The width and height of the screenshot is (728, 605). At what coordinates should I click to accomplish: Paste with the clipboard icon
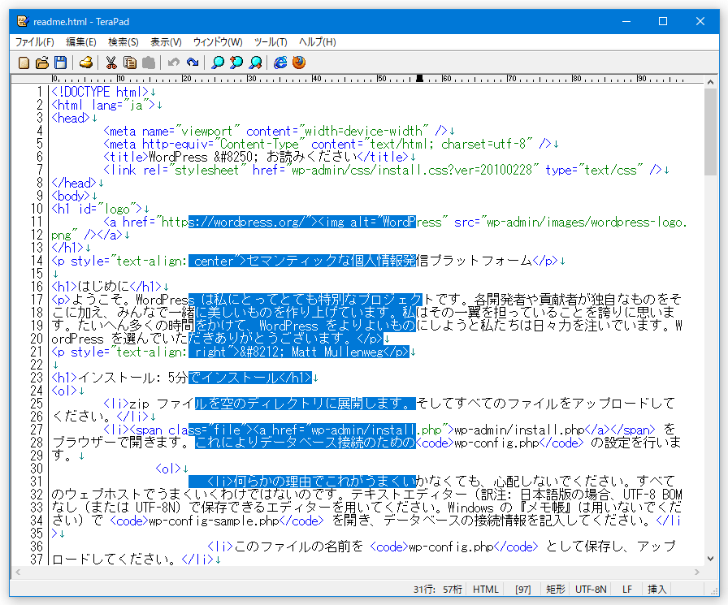[149, 63]
